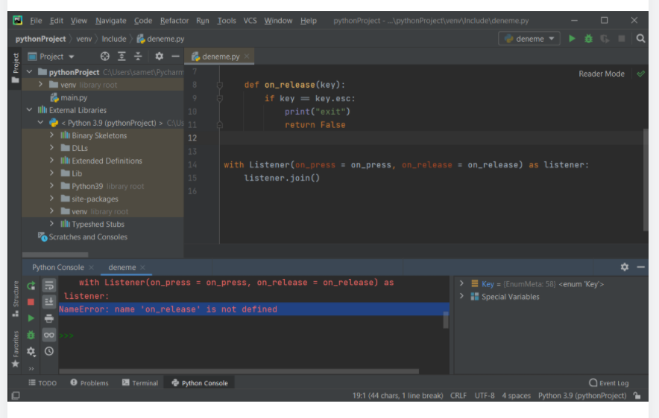Viewport: 659px width, 418px height.
Task: Expand Special Variables in the variables pane
Action: pyautogui.click(x=462, y=296)
